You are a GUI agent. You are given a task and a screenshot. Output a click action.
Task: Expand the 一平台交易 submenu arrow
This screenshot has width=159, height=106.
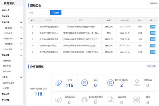coord(21,33)
